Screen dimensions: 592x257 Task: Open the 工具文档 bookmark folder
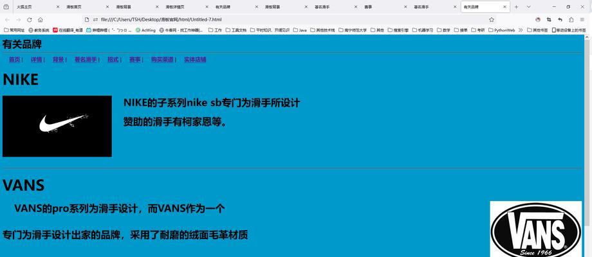click(236, 30)
